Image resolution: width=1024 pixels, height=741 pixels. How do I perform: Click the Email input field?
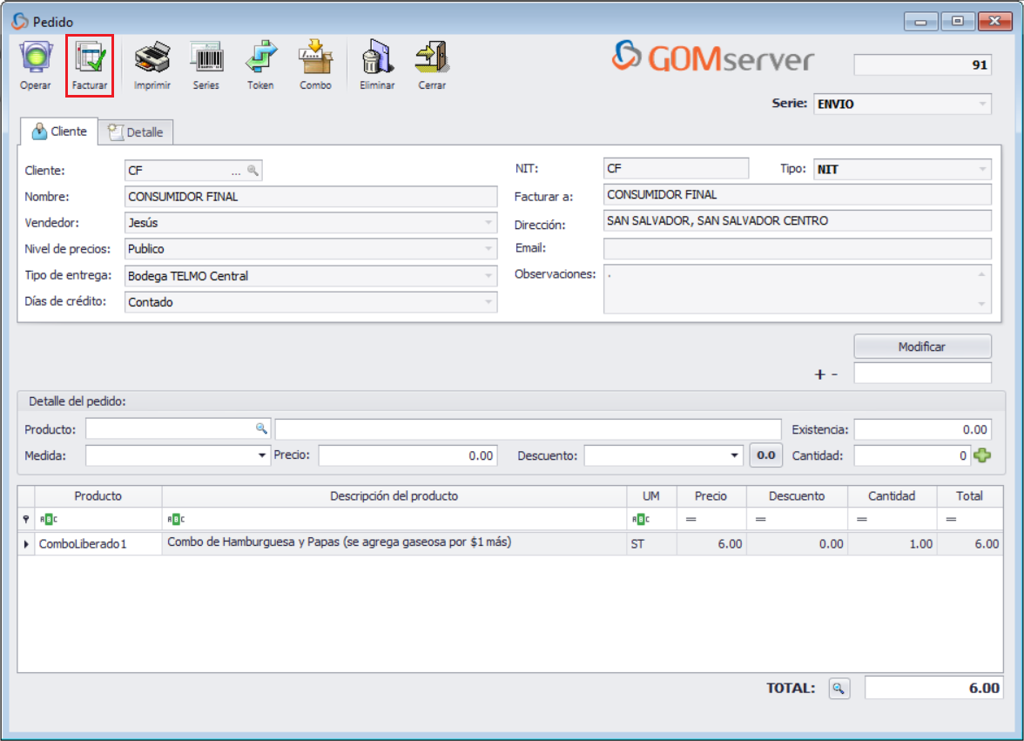coord(796,249)
